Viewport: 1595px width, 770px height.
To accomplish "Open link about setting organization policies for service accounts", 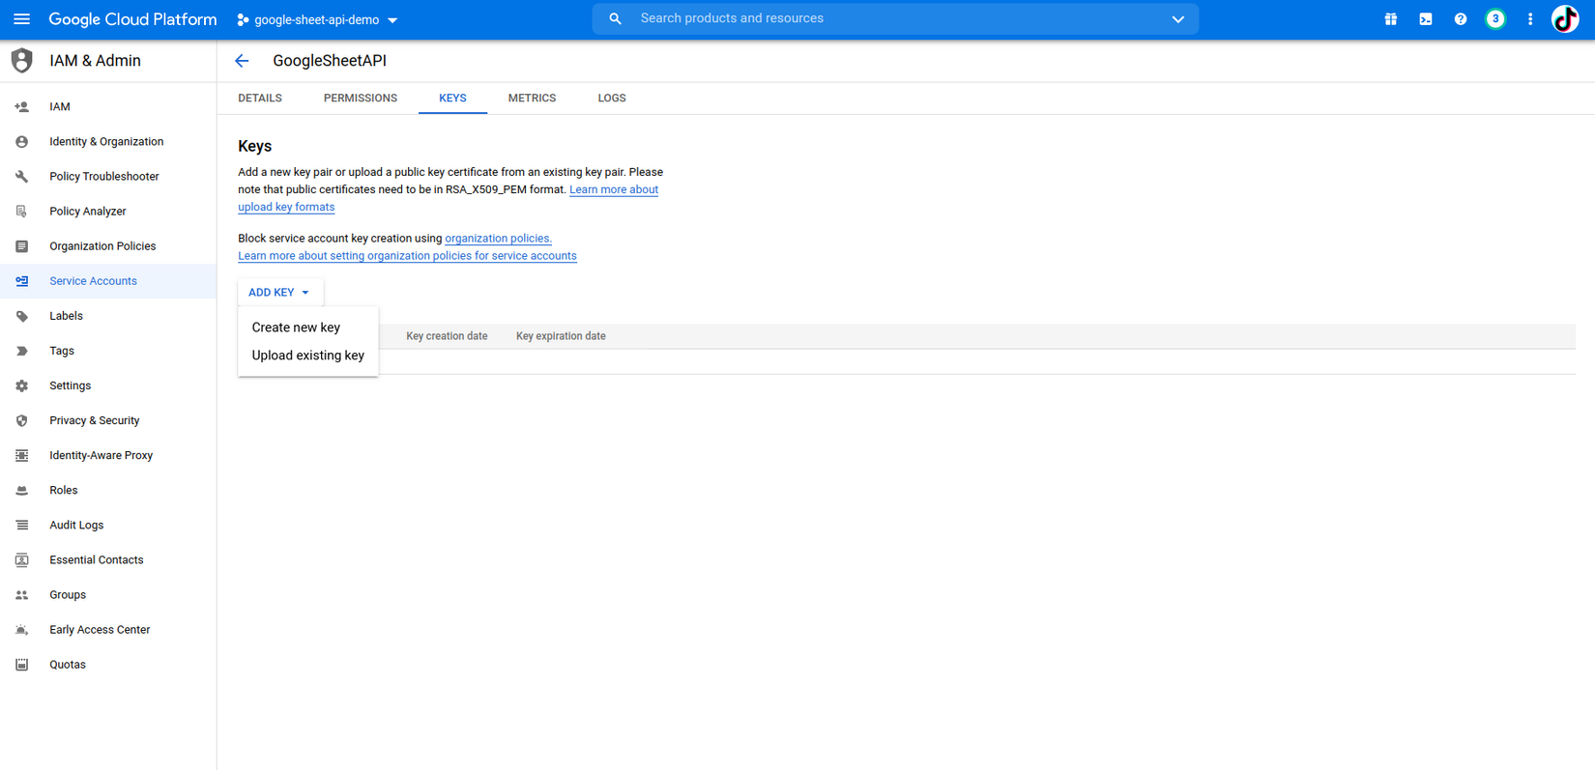I will [407, 256].
